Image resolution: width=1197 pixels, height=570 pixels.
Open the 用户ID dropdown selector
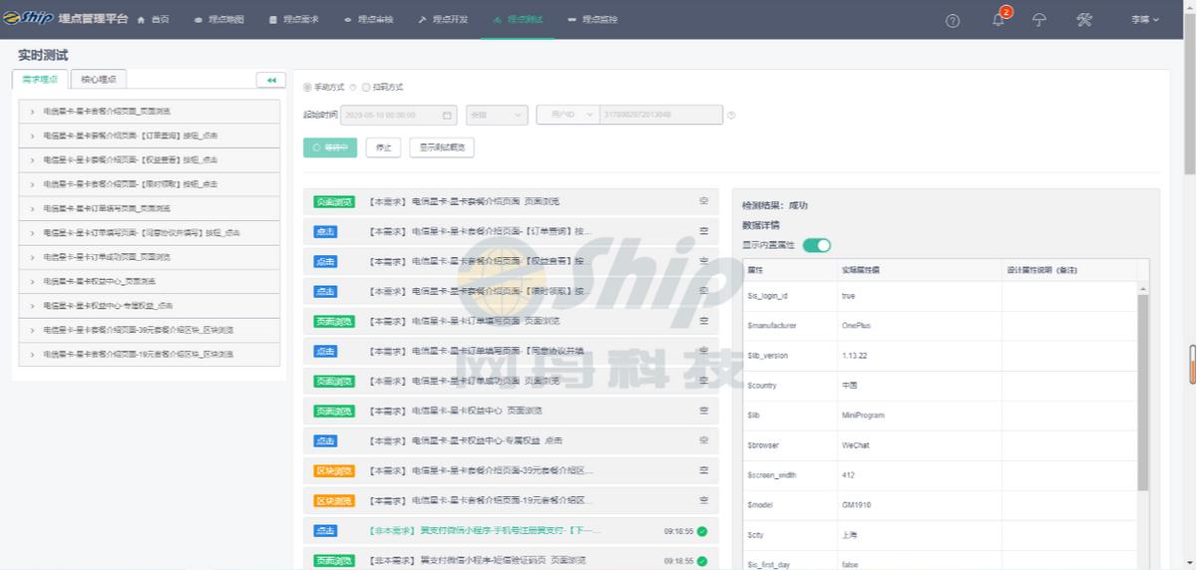pyautogui.click(x=568, y=116)
